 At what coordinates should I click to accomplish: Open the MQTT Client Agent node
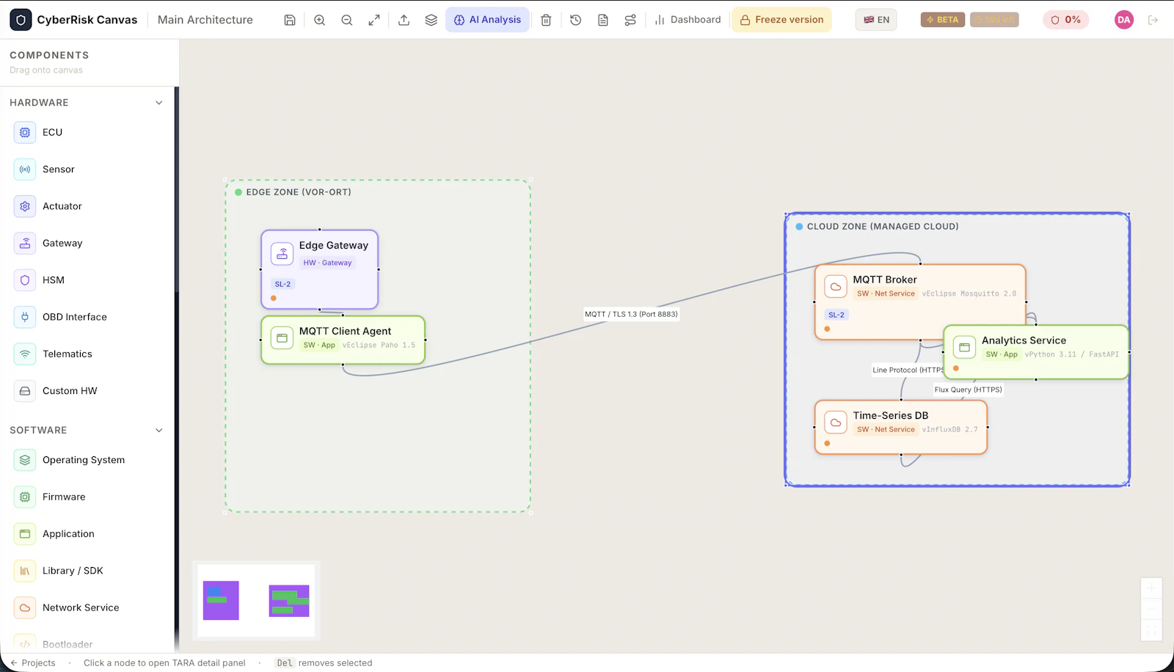click(x=343, y=340)
